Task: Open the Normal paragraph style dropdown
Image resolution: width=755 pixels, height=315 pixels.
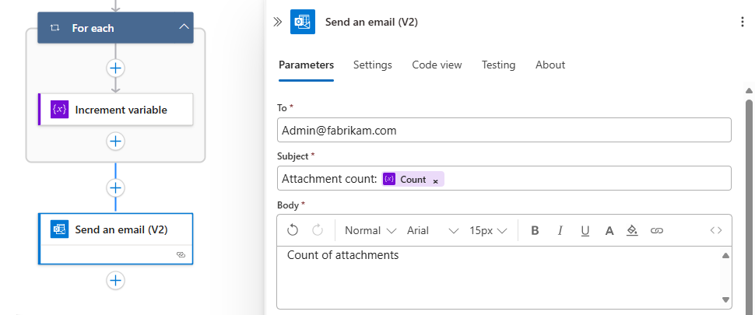Action: (370, 230)
